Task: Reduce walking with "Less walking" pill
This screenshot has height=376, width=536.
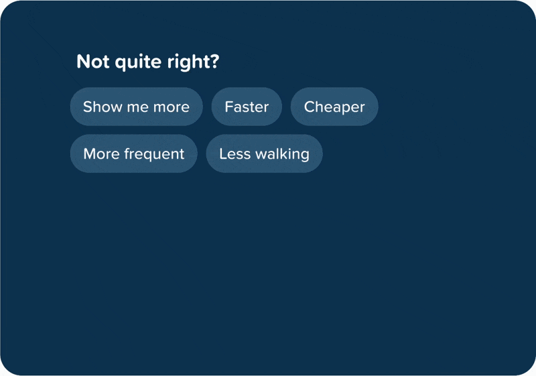Action: point(264,153)
